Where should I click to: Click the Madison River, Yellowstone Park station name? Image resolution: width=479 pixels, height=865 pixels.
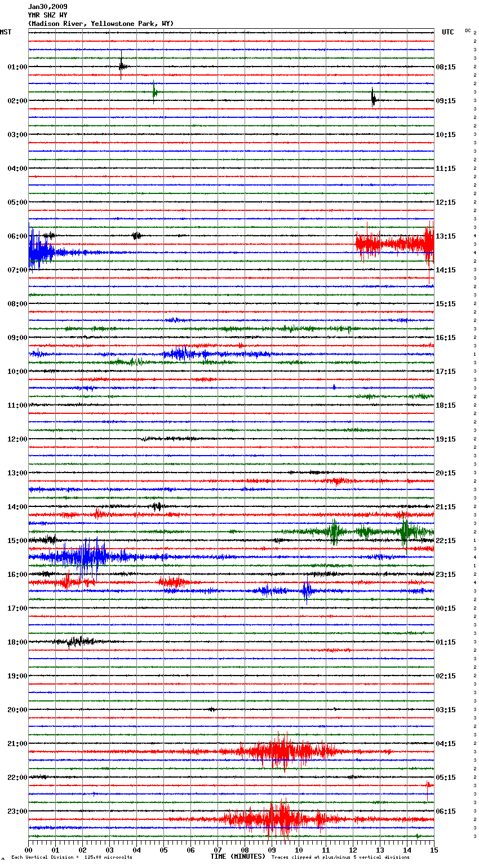(x=101, y=24)
